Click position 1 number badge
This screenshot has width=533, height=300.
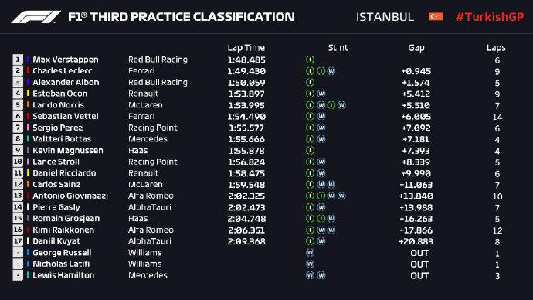(18, 60)
